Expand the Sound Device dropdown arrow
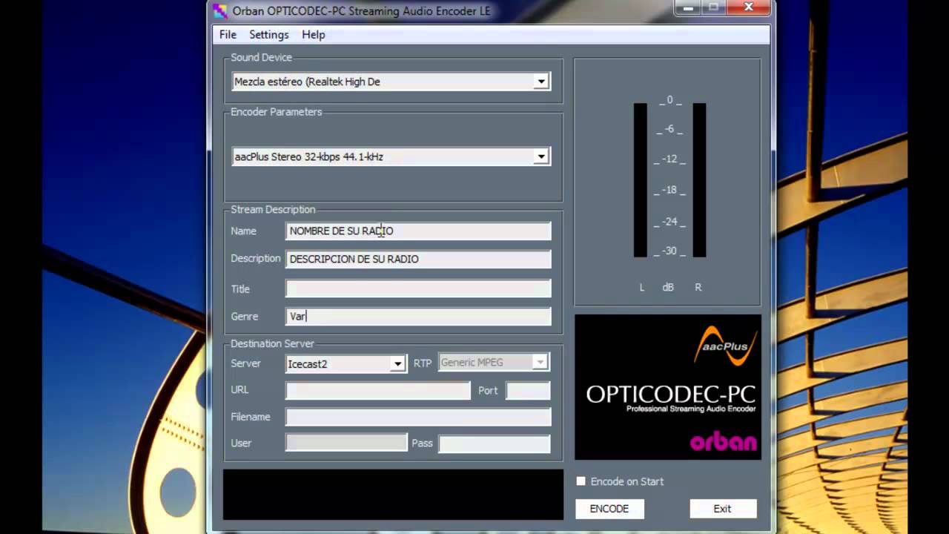 tap(541, 82)
